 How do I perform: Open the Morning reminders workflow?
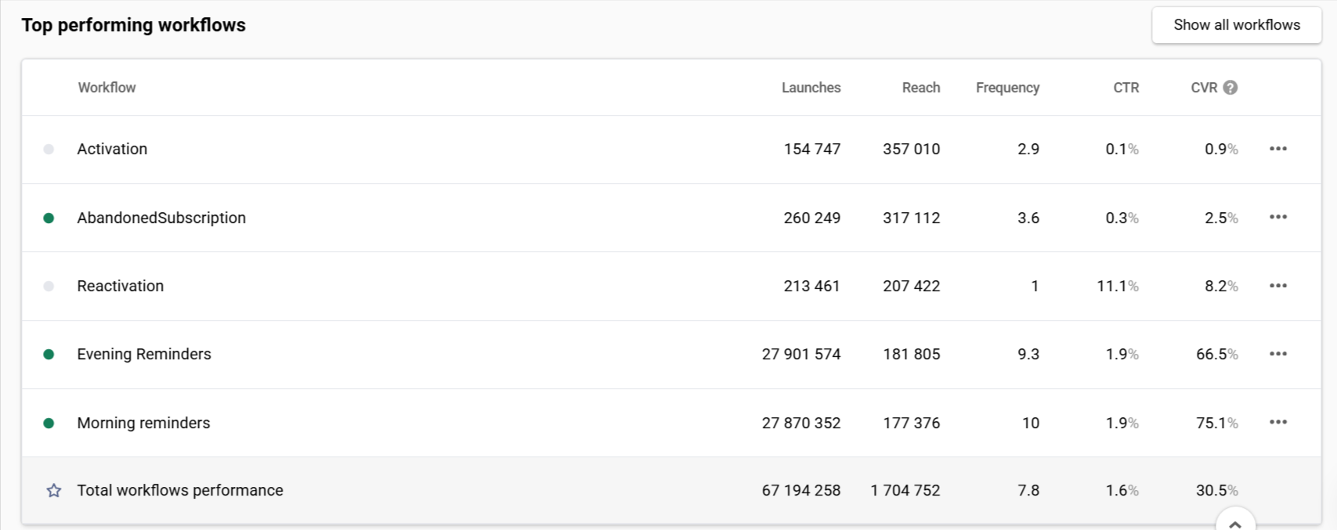point(143,423)
